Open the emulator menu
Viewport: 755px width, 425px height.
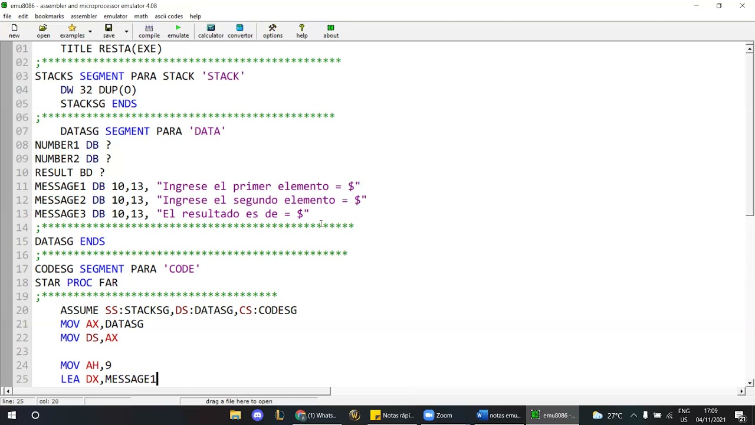click(116, 16)
